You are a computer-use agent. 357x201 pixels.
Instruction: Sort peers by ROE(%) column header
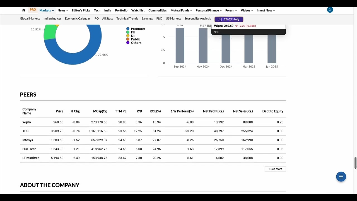point(155,111)
